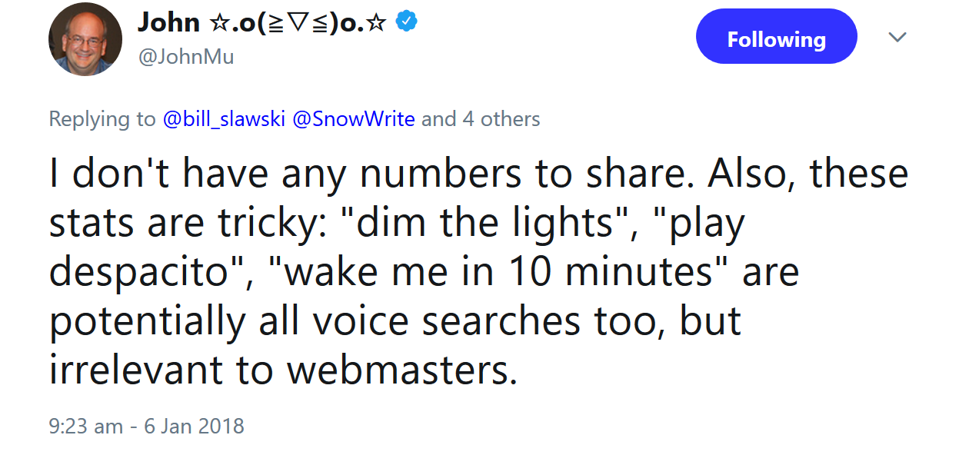Image resolution: width=959 pixels, height=455 pixels.
Task: Click the blue verified badge icon
Action: point(407,22)
